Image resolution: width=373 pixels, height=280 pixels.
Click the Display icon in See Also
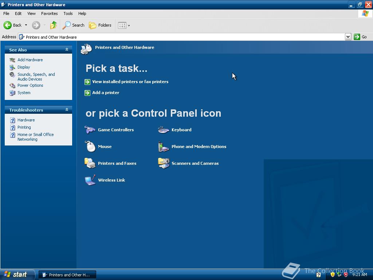pos(12,67)
